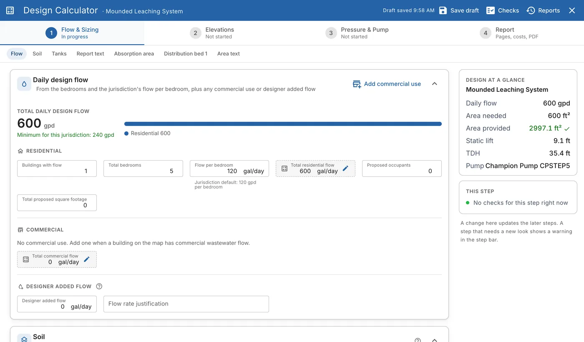584x342 pixels.
Task: Click the store icon beside Commercial heading
Action: (20, 230)
